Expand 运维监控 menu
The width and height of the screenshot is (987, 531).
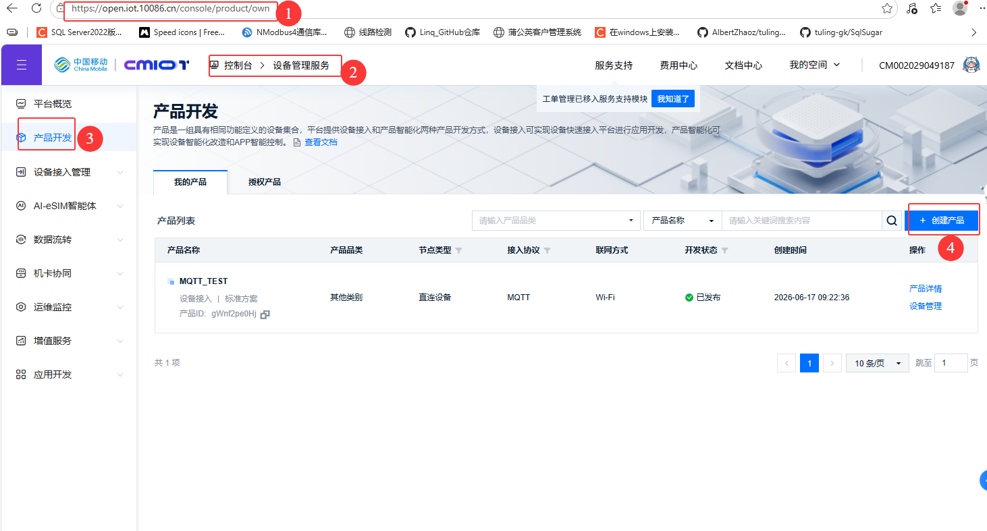[68, 307]
